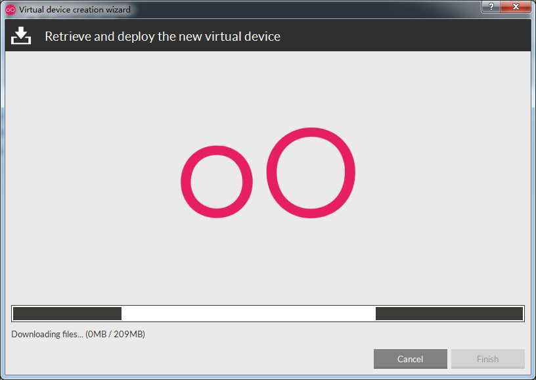Image resolution: width=536 pixels, height=380 pixels.
Task: Click the Genymotion icon in title bar
Action: (x=11, y=10)
